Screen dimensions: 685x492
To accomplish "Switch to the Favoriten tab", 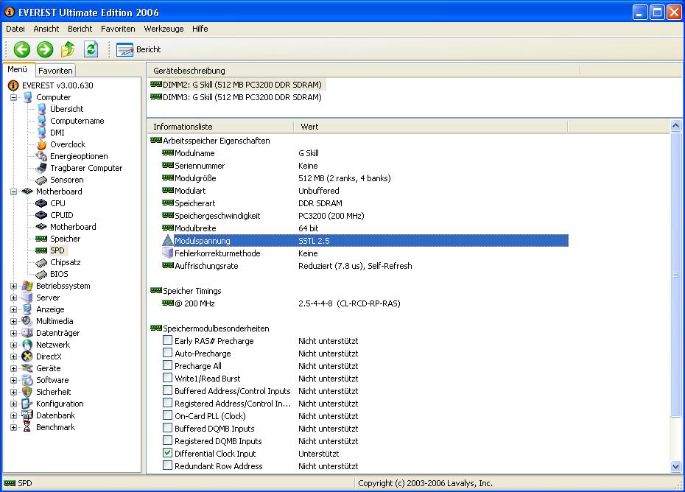I will click(55, 71).
